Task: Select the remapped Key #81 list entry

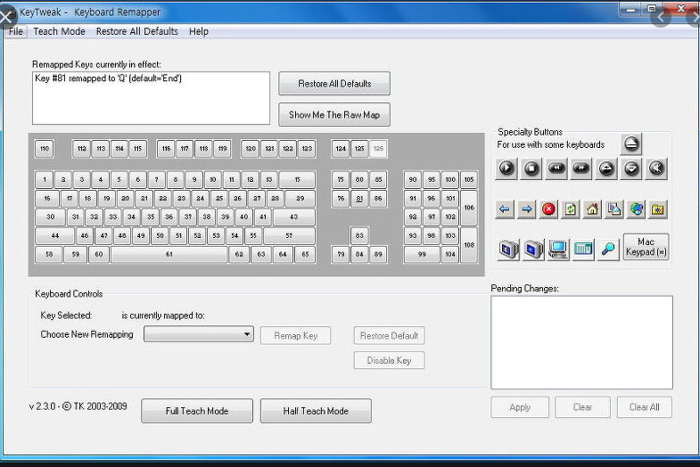Action: point(108,78)
